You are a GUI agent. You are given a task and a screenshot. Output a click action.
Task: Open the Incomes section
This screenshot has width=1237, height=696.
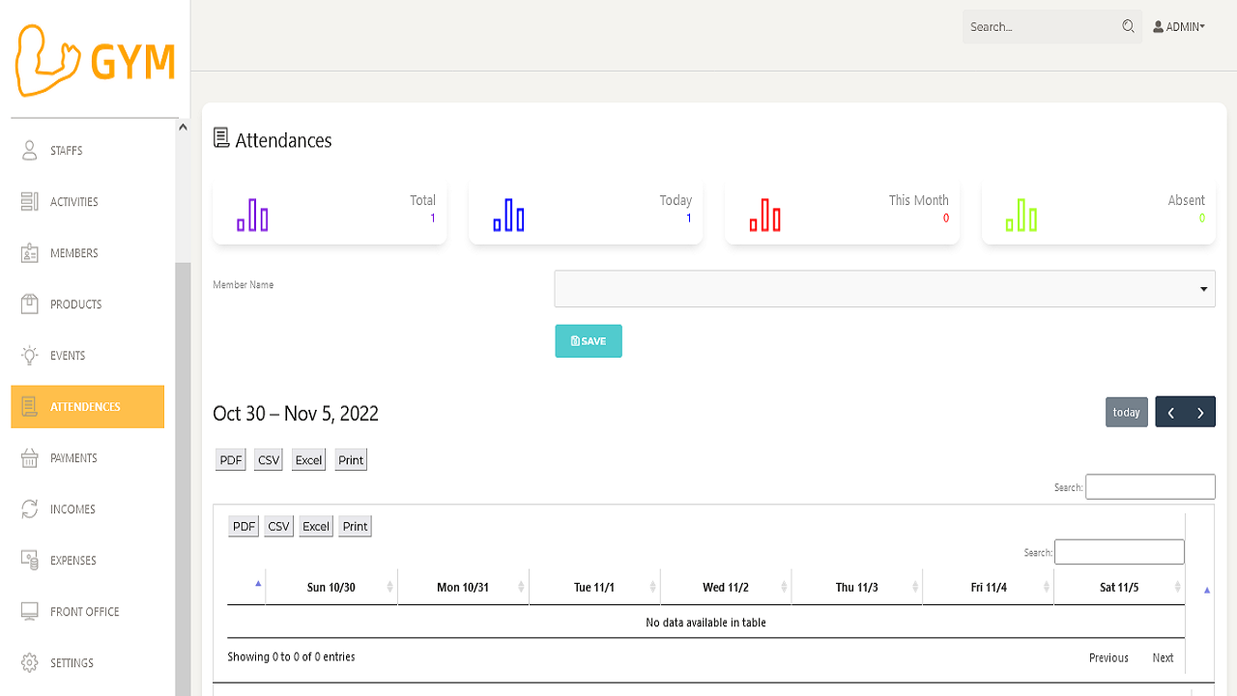71,508
